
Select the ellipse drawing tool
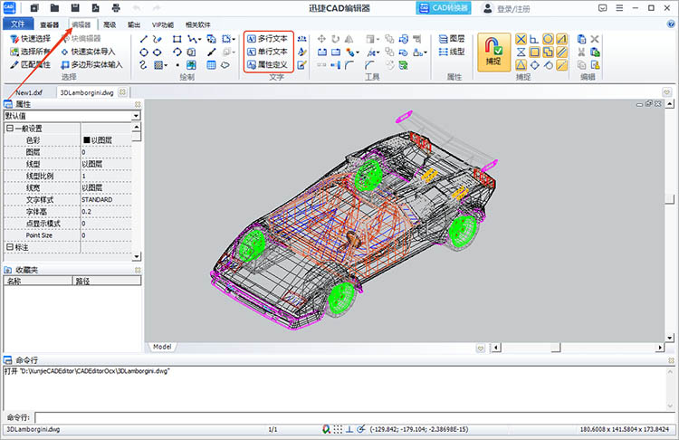pos(158,53)
